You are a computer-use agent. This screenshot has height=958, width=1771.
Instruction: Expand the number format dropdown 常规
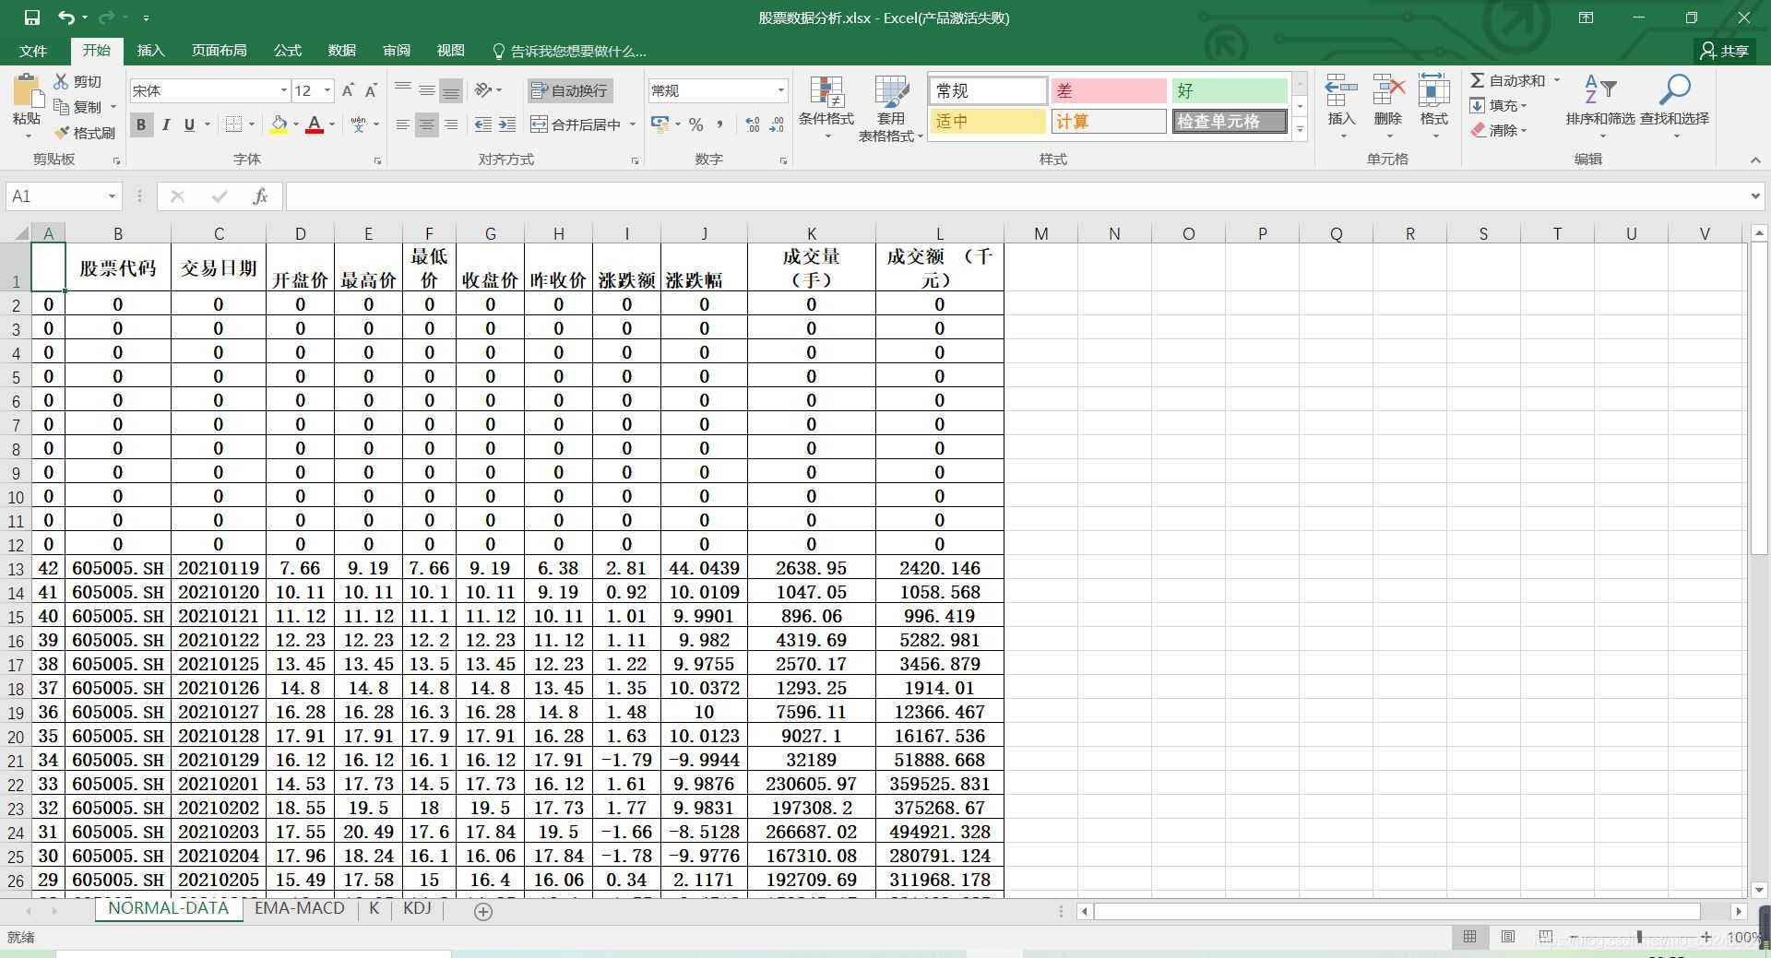click(780, 90)
